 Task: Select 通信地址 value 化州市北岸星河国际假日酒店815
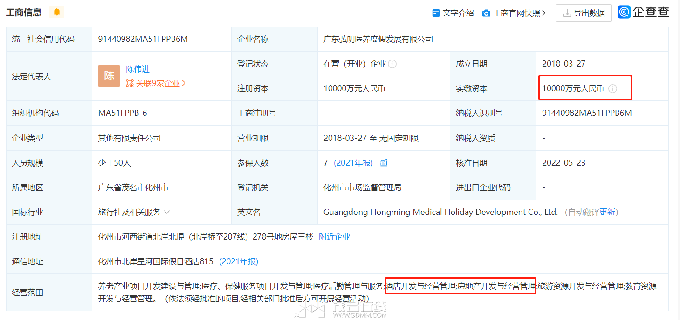coord(156,261)
